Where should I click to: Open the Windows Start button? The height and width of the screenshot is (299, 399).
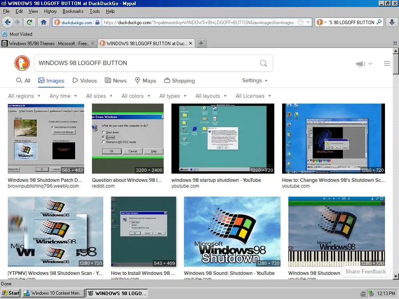pos(11,293)
